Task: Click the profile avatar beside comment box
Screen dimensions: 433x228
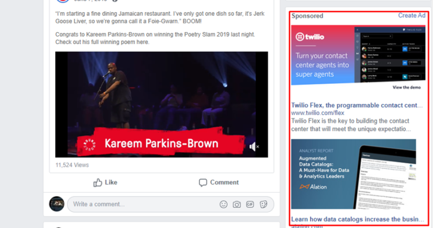Action: tap(56, 204)
